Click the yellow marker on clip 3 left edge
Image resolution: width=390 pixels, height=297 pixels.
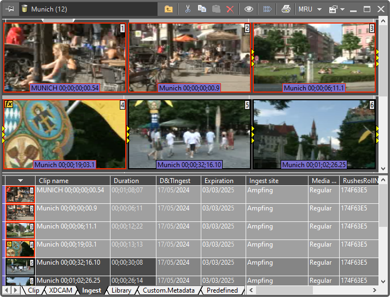[253, 58]
